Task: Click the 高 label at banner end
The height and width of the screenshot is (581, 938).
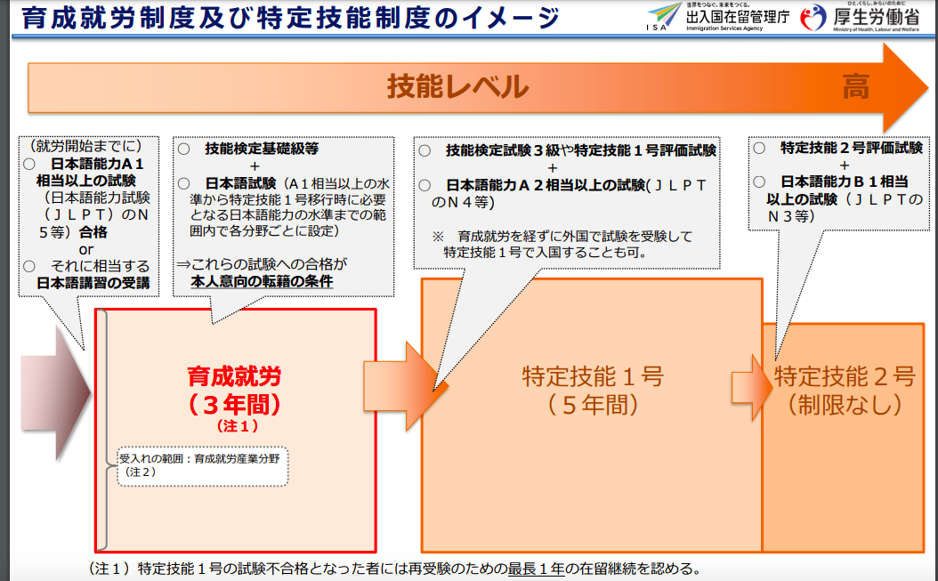Action: tap(855, 86)
